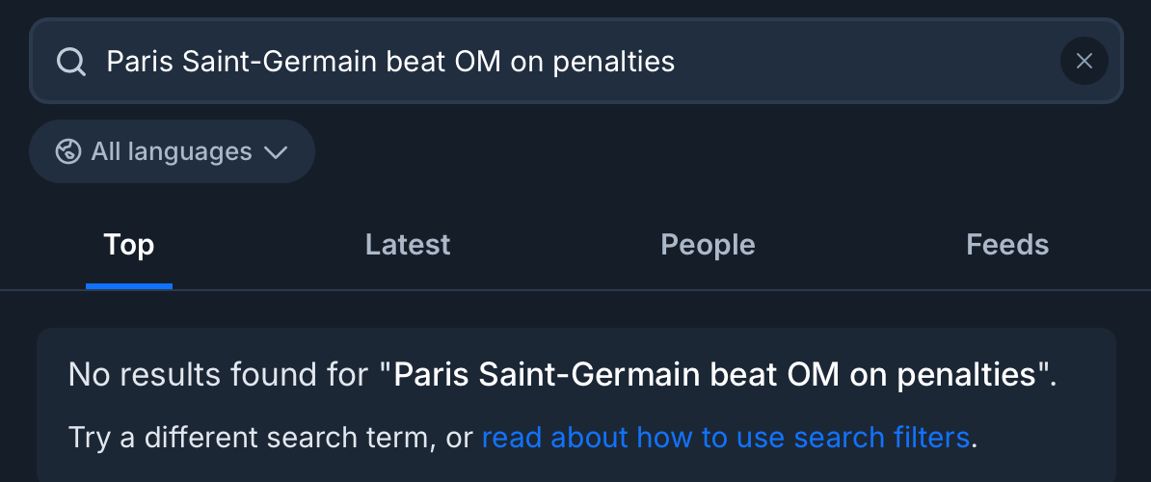The image size is (1151, 482).
Task: Click the blue underline beneath the Top tab
Action: (128, 286)
